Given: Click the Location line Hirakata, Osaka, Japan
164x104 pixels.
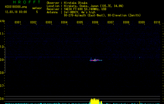Looking at the screenshot, I should coord(94,6).
